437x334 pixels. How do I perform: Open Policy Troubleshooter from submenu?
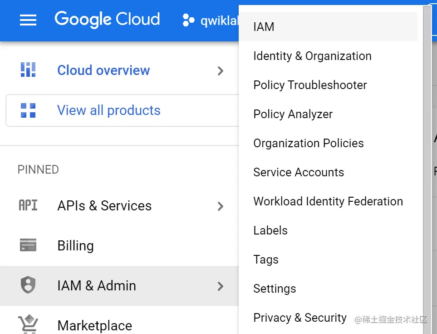click(x=310, y=85)
